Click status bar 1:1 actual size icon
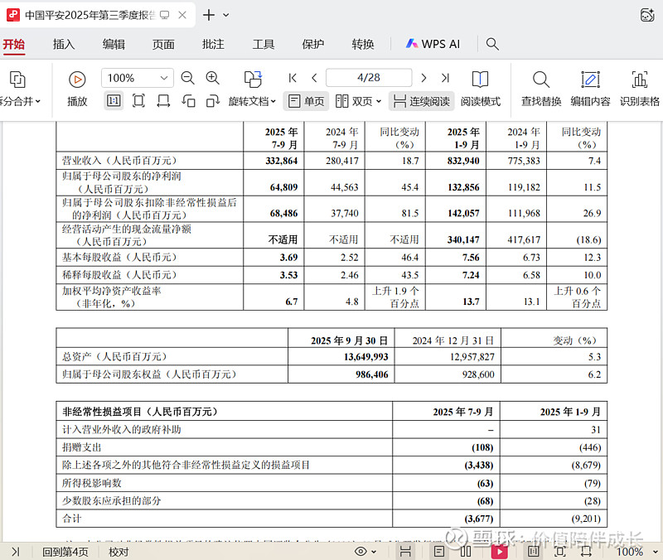 [x=533, y=552]
